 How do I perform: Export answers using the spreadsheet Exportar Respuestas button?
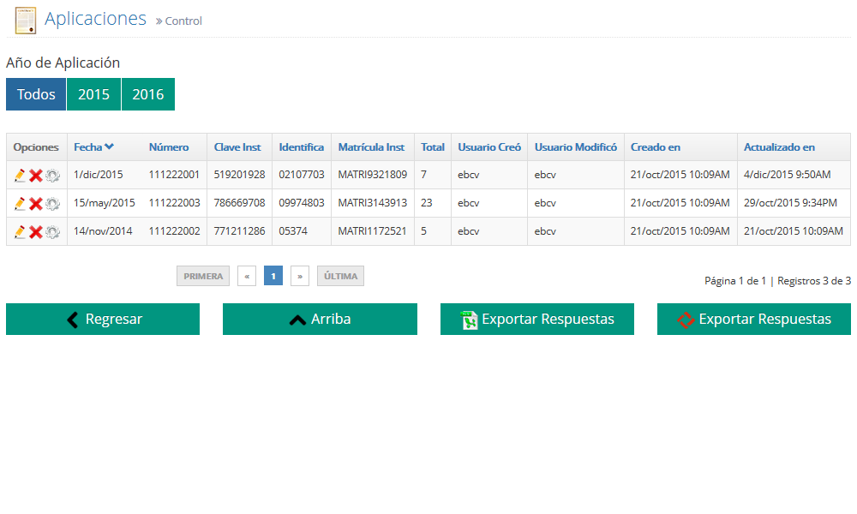(537, 319)
